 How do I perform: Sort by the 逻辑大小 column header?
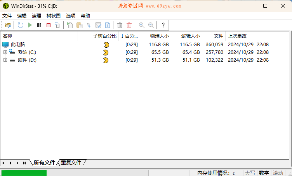coord(187,36)
